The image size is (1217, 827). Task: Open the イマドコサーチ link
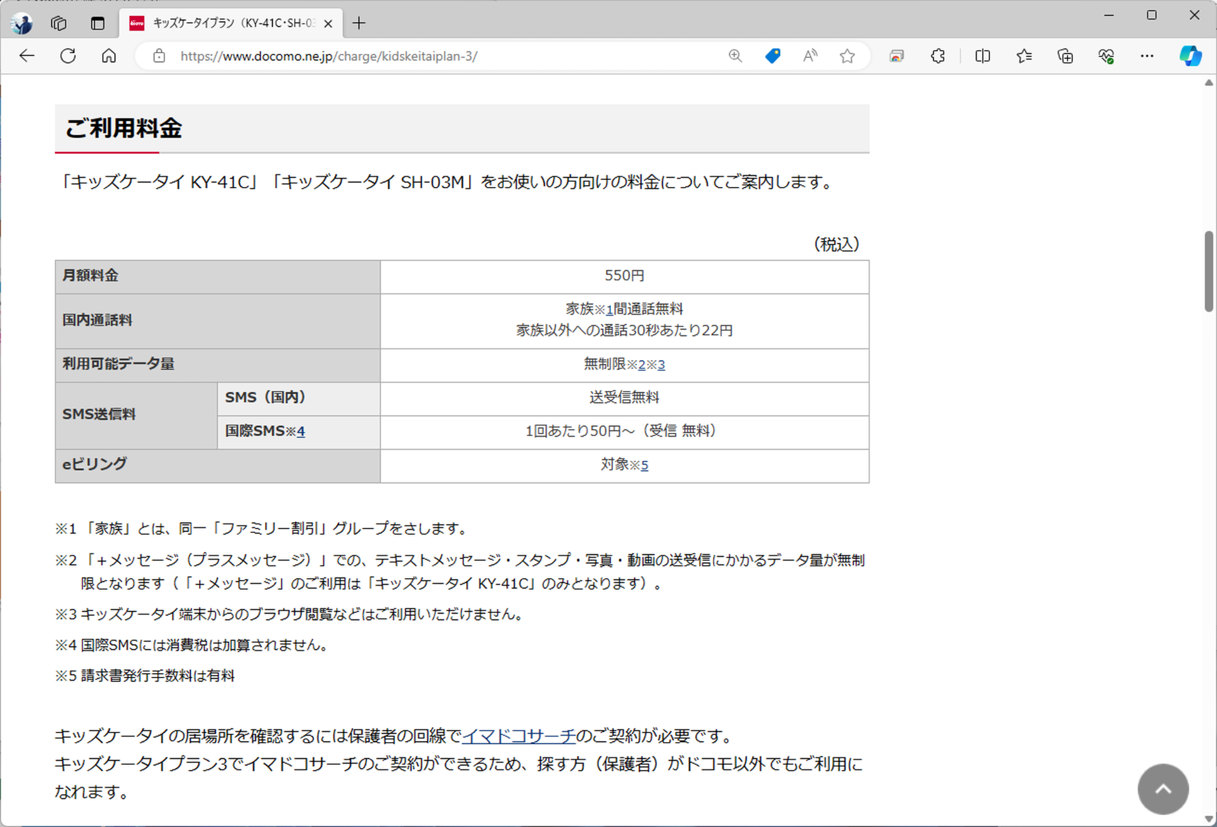(x=518, y=736)
